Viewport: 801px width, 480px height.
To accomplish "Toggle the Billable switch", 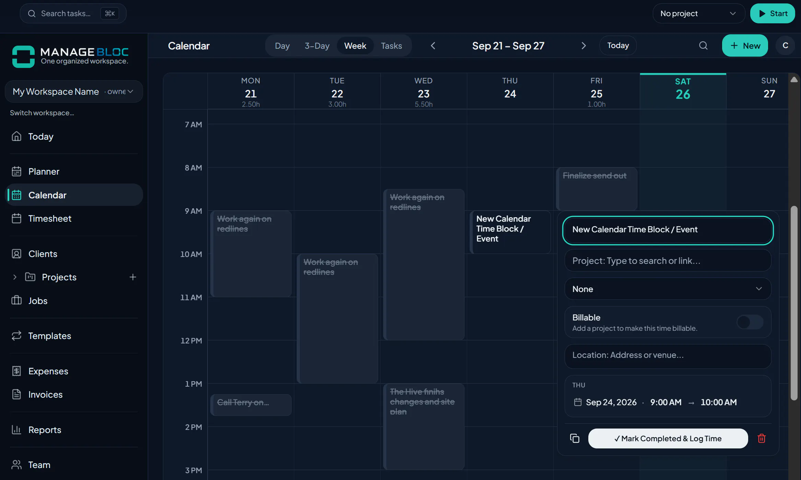I will click(x=750, y=322).
